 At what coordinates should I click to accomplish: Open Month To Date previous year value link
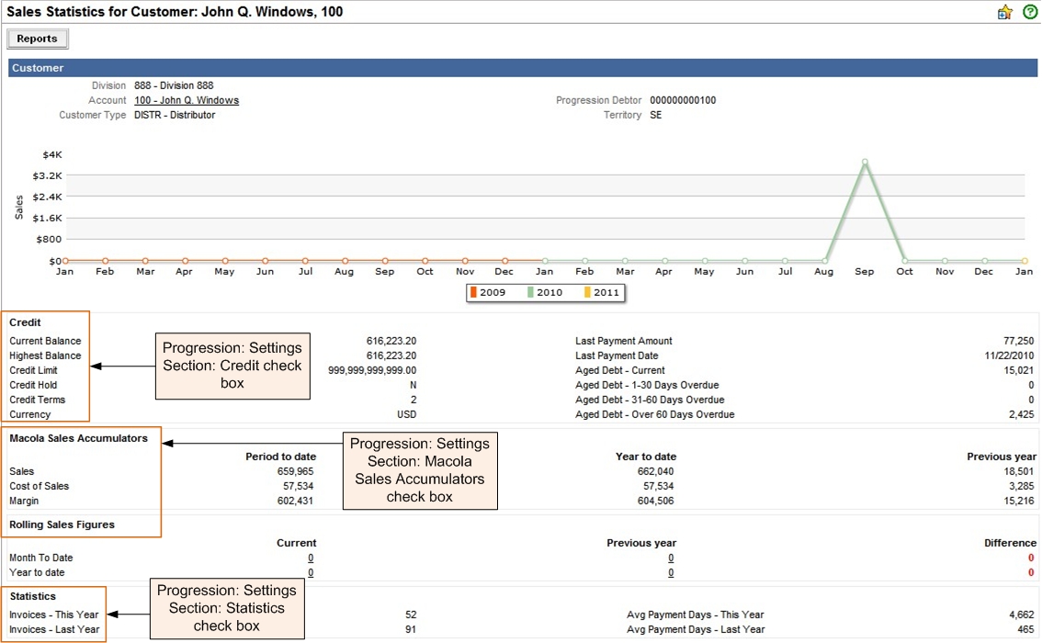coord(671,558)
